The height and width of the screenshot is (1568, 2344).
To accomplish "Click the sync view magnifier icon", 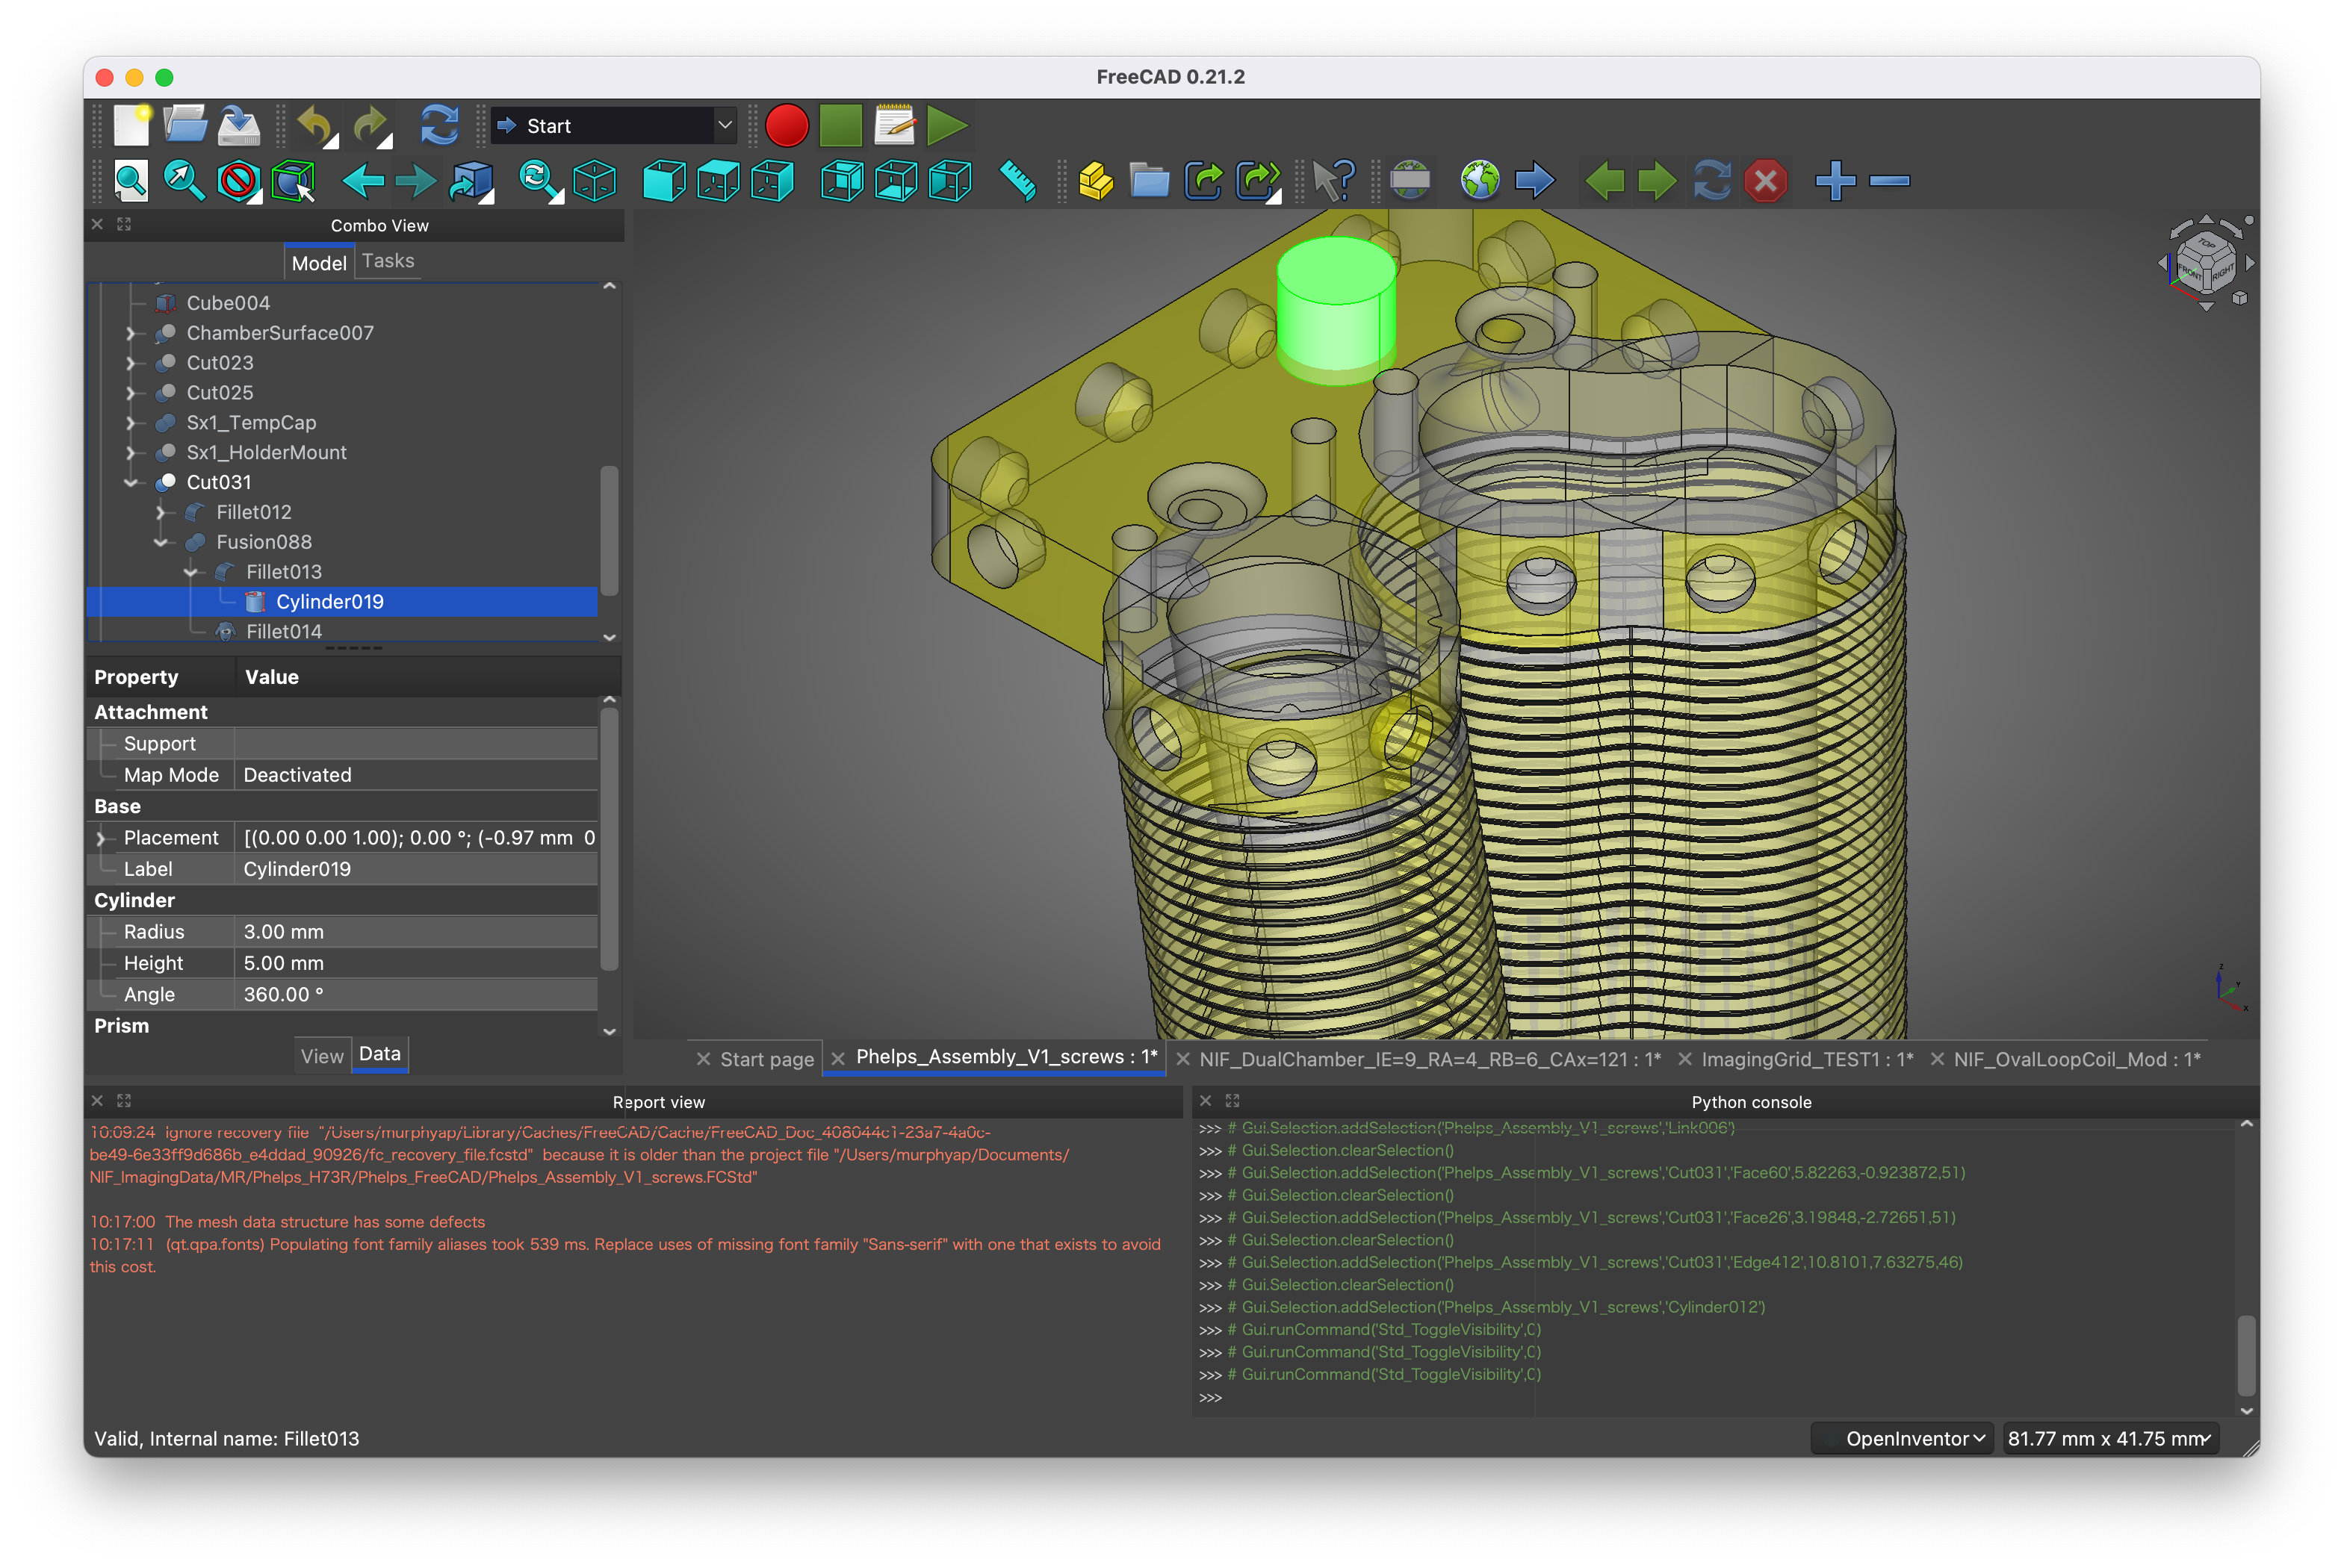I will [x=540, y=181].
